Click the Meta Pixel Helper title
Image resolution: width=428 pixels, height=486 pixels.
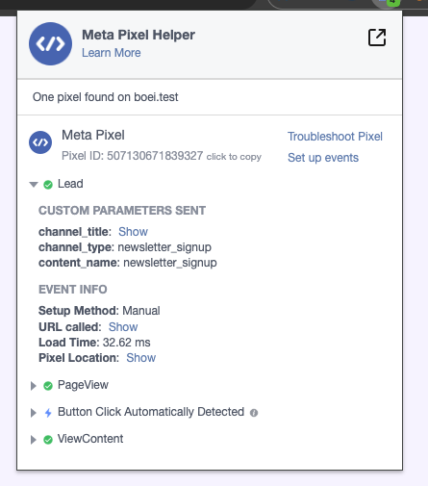(x=138, y=35)
